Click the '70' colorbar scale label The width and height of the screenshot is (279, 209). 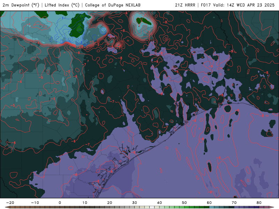(x=234, y=203)
